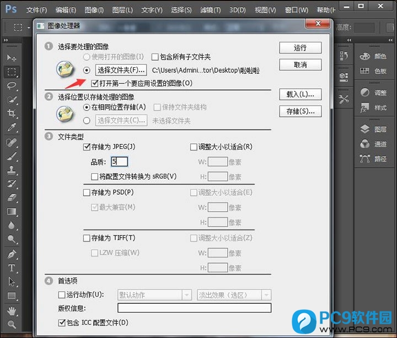Toggle 存储为 JPEG checkbox
The image size is (397, 338).
pos(87,147)
